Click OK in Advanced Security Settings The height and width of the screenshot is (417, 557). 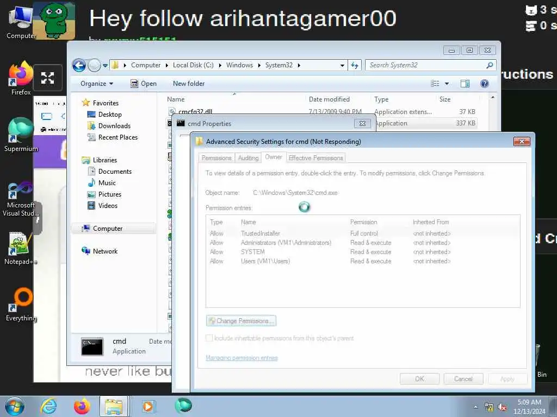(x=419, y=378)
